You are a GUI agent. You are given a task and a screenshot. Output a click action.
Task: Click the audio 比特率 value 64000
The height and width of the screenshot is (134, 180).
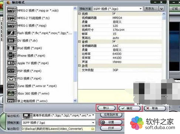coord(117,54)
